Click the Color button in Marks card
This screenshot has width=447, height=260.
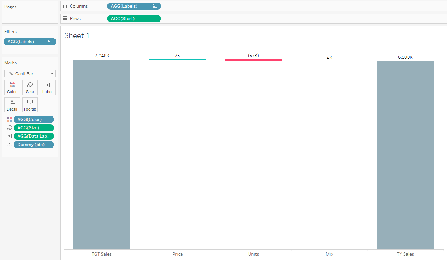[12, 87]
